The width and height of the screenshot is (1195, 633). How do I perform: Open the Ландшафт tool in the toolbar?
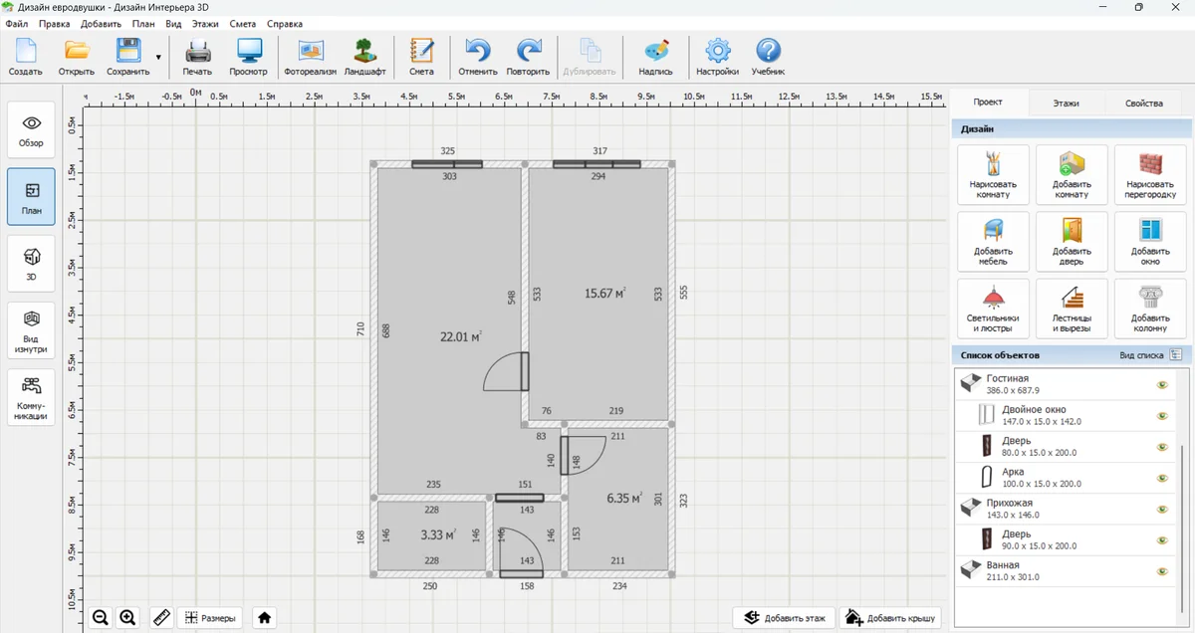[364, 57]
